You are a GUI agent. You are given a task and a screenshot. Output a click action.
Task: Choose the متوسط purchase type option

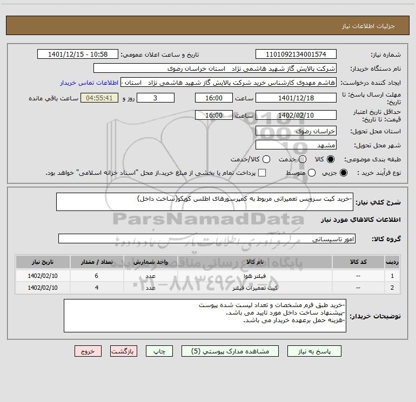(x=312, y=173)
